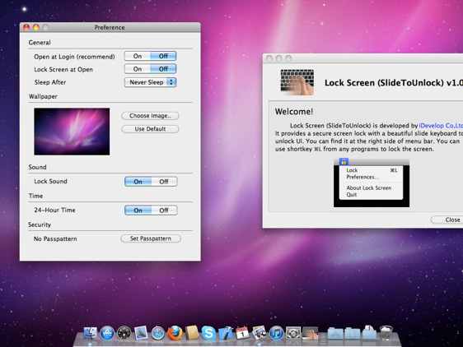The height and width of the screenshot is (347, 463).
Task: Launch iTunes from the Dock
Action: [276, 333]
